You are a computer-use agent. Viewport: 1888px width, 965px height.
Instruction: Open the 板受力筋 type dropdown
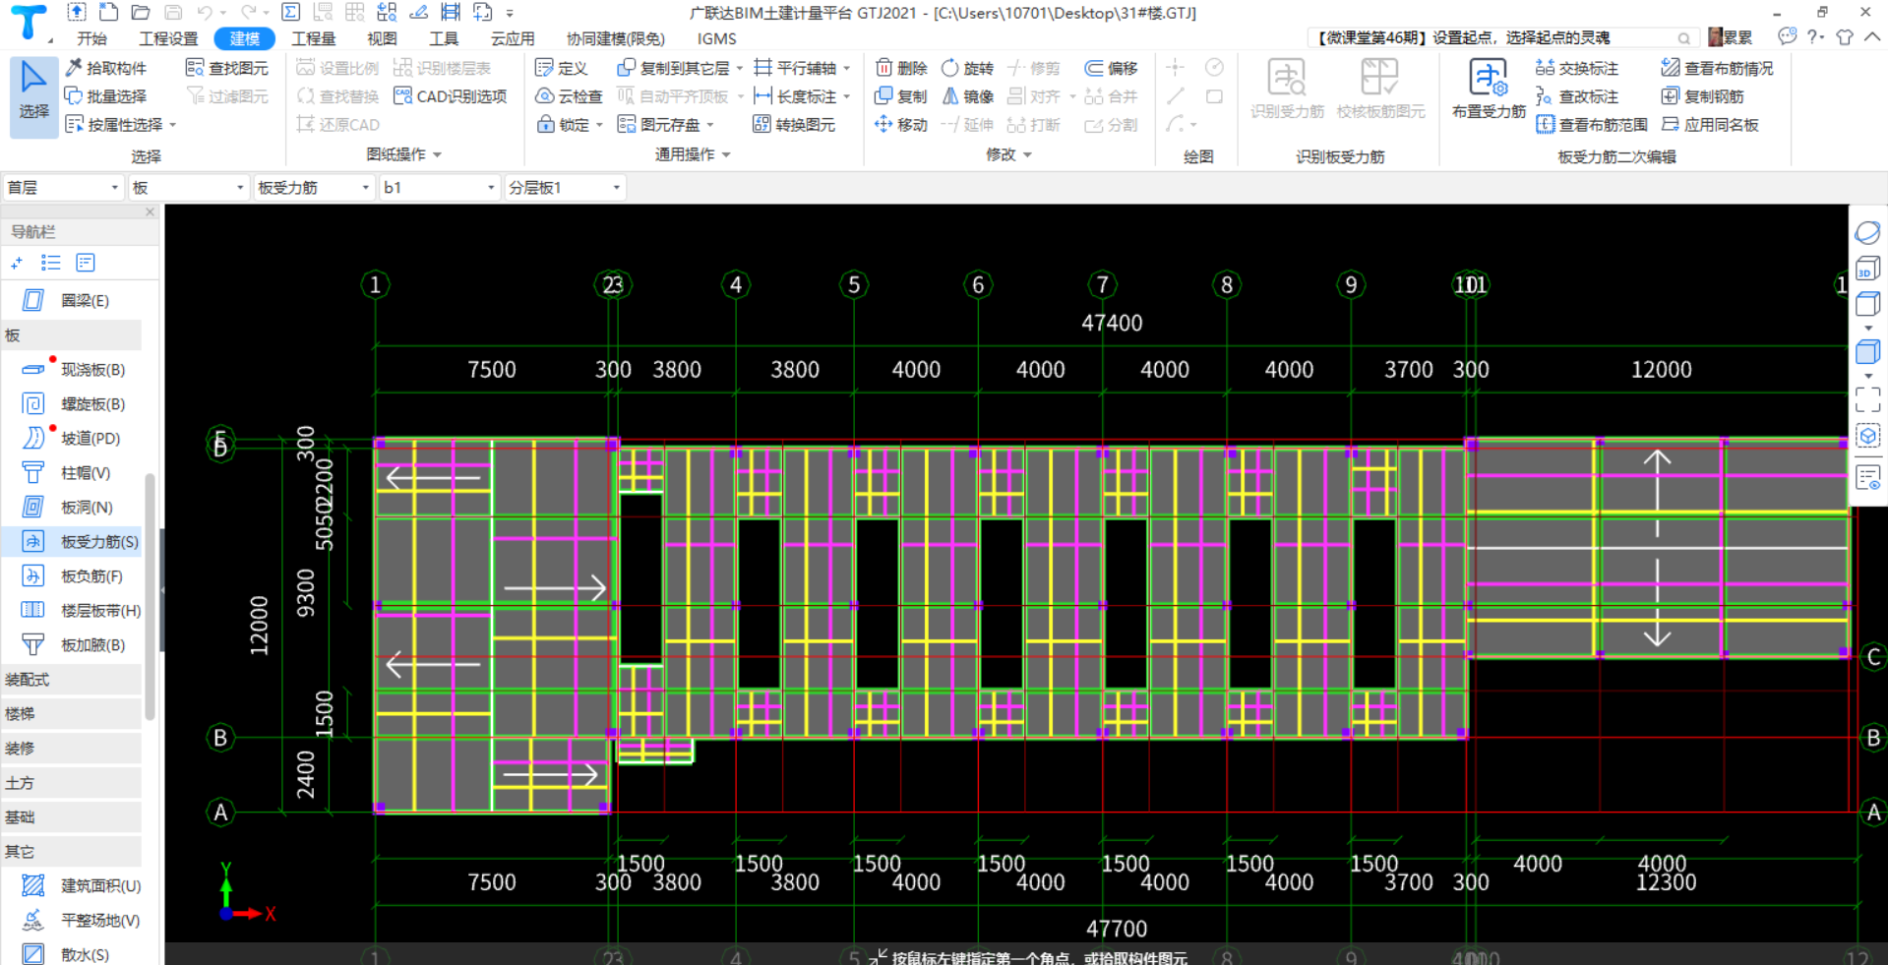click(314, 188)
